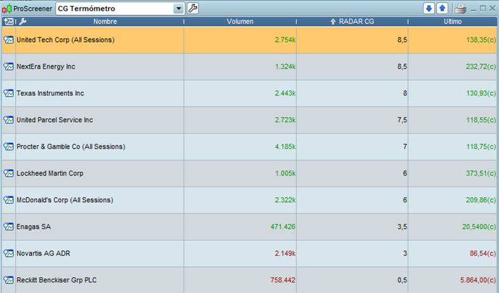Click the last price 86,54(c)
The width and height of the screenshot is (499, 293).
pos(483,254)
